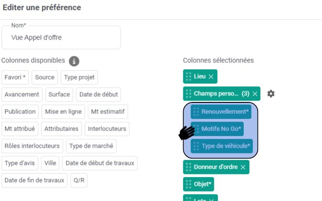
Task: Remove the Champs perso column chip
Action: click(255, 94)
